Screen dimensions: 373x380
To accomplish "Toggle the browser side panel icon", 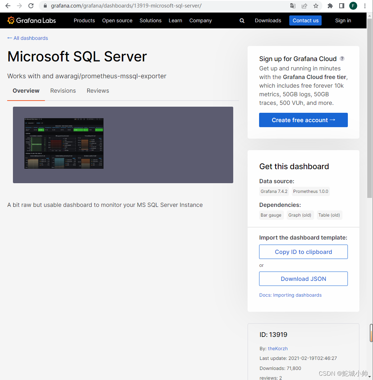I will pyautogui.click(x=341, y=6).
